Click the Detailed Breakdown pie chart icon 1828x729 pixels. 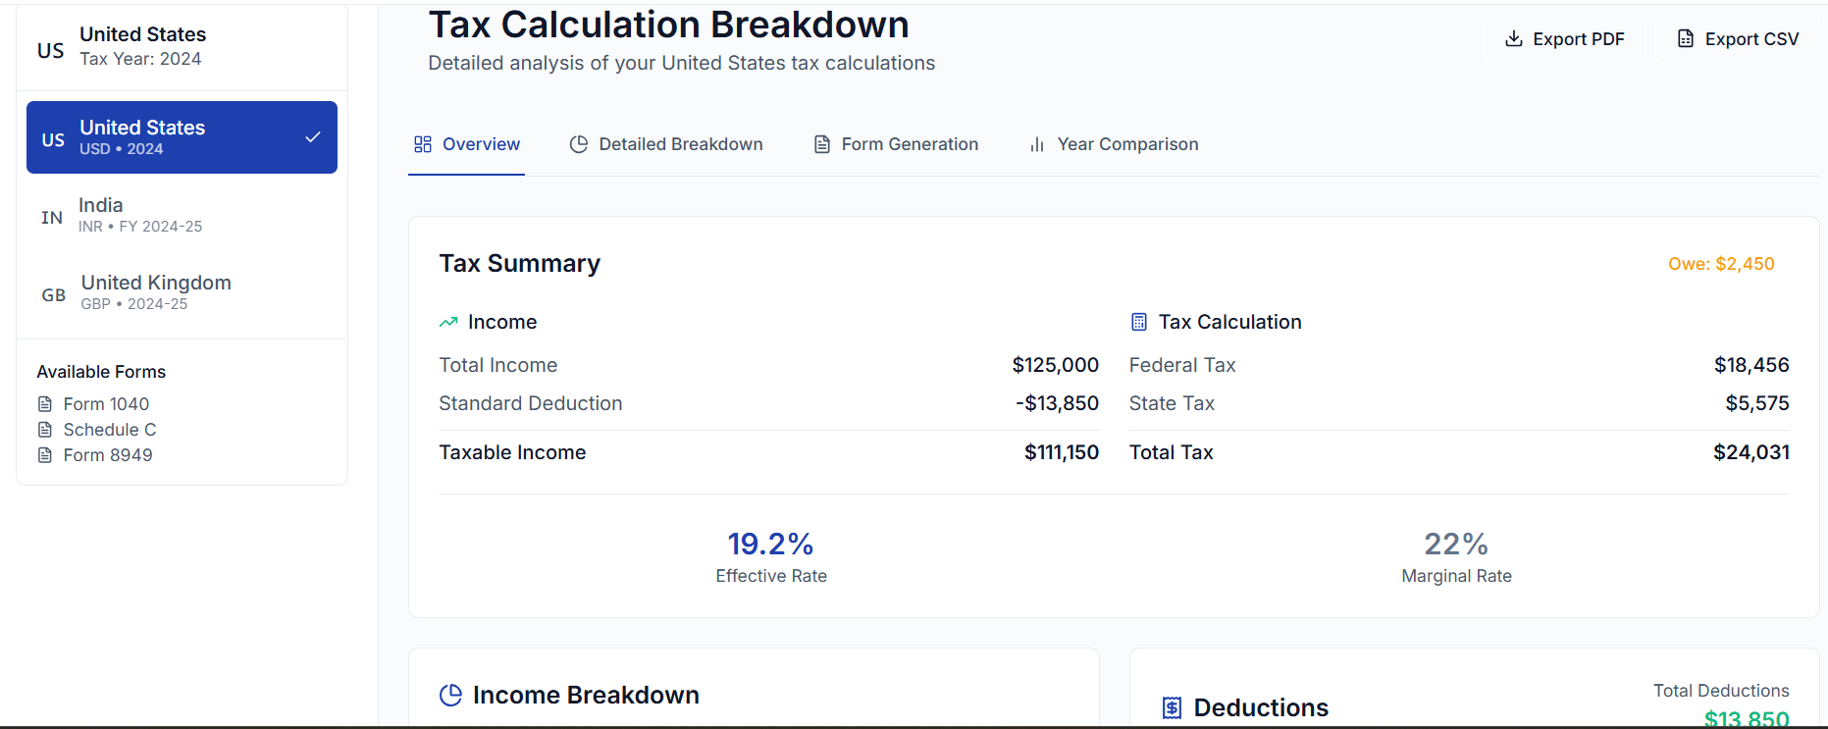[x=579, y=144]
